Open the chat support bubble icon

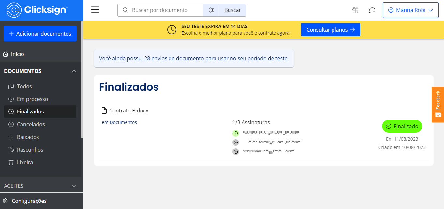pyautogui.click(x=372, y=10)
